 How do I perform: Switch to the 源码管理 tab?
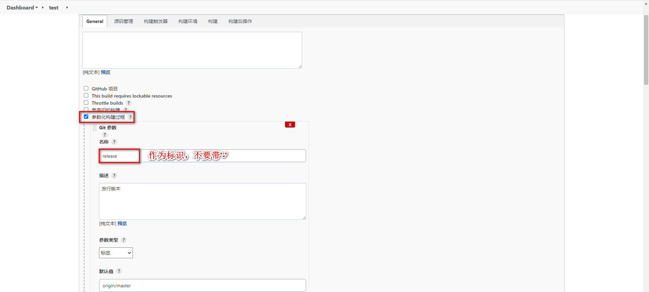(123, 21)
